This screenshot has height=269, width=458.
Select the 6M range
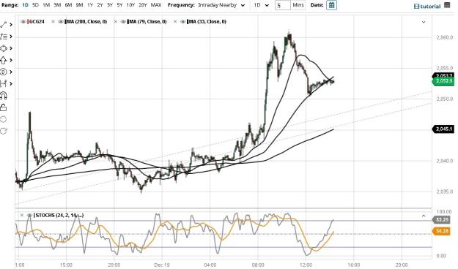tap(68, 5)
